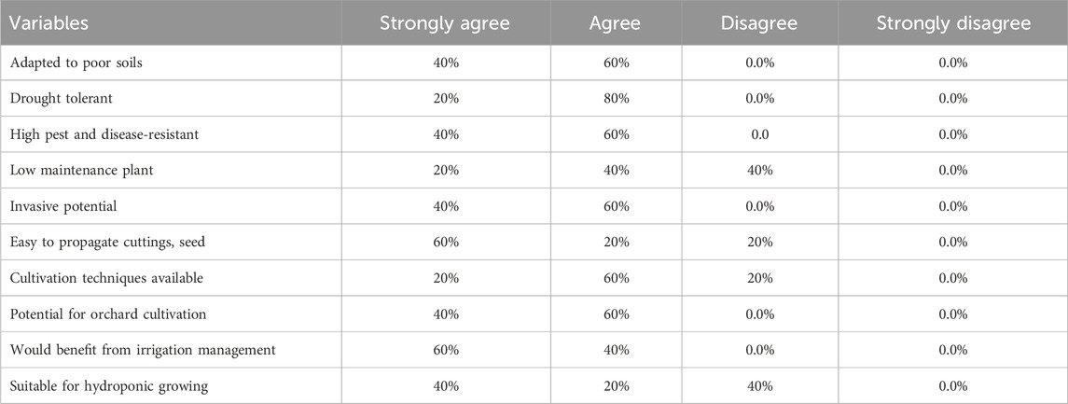1068x404 pixels.
Task: Click the 80% Agree cell for Drought tolerant
Action: (x=616, y=99)
